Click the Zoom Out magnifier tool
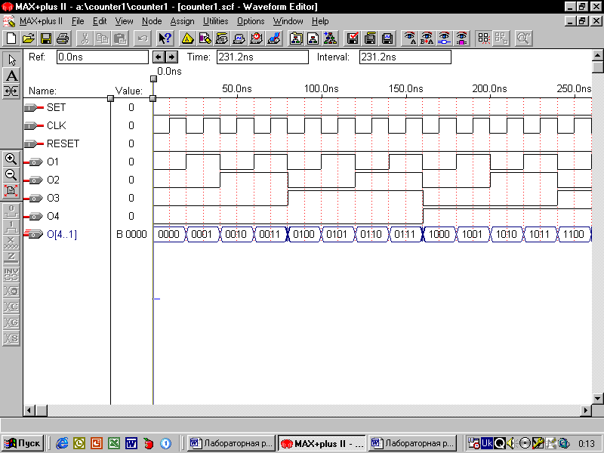 tap(11, 174)
